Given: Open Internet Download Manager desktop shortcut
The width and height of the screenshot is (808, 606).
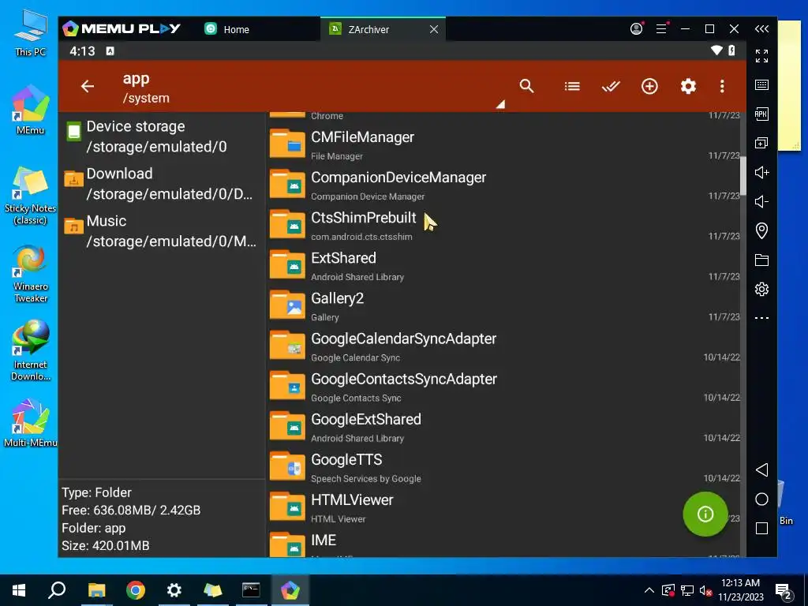Looking at the screenshot, I should coord(31,351).
